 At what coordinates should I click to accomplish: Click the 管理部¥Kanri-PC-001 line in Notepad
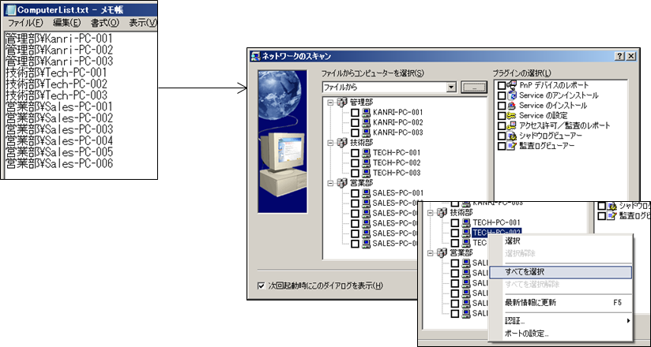pos(59,39)
